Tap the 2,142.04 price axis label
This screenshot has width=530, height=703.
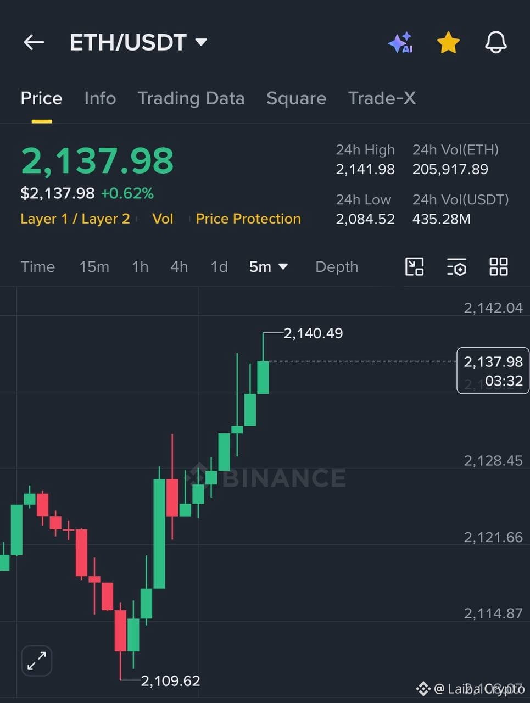point(493,308)
